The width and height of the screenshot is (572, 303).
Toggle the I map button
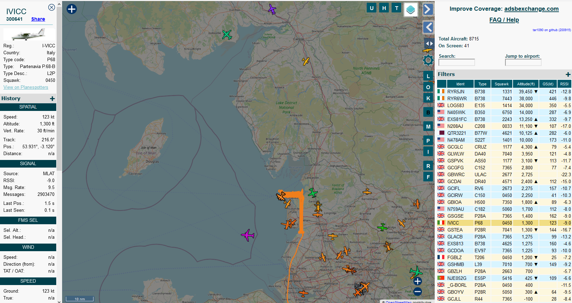pos(428,152)
